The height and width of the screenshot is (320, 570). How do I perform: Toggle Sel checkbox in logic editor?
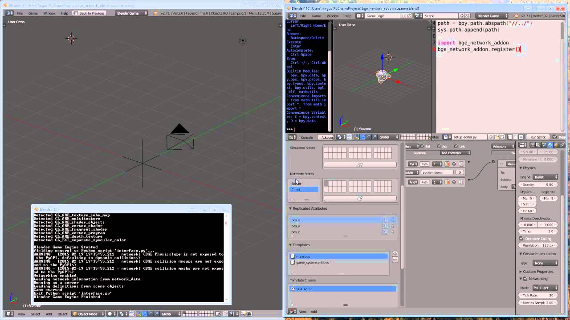click(x=422, y=146)
